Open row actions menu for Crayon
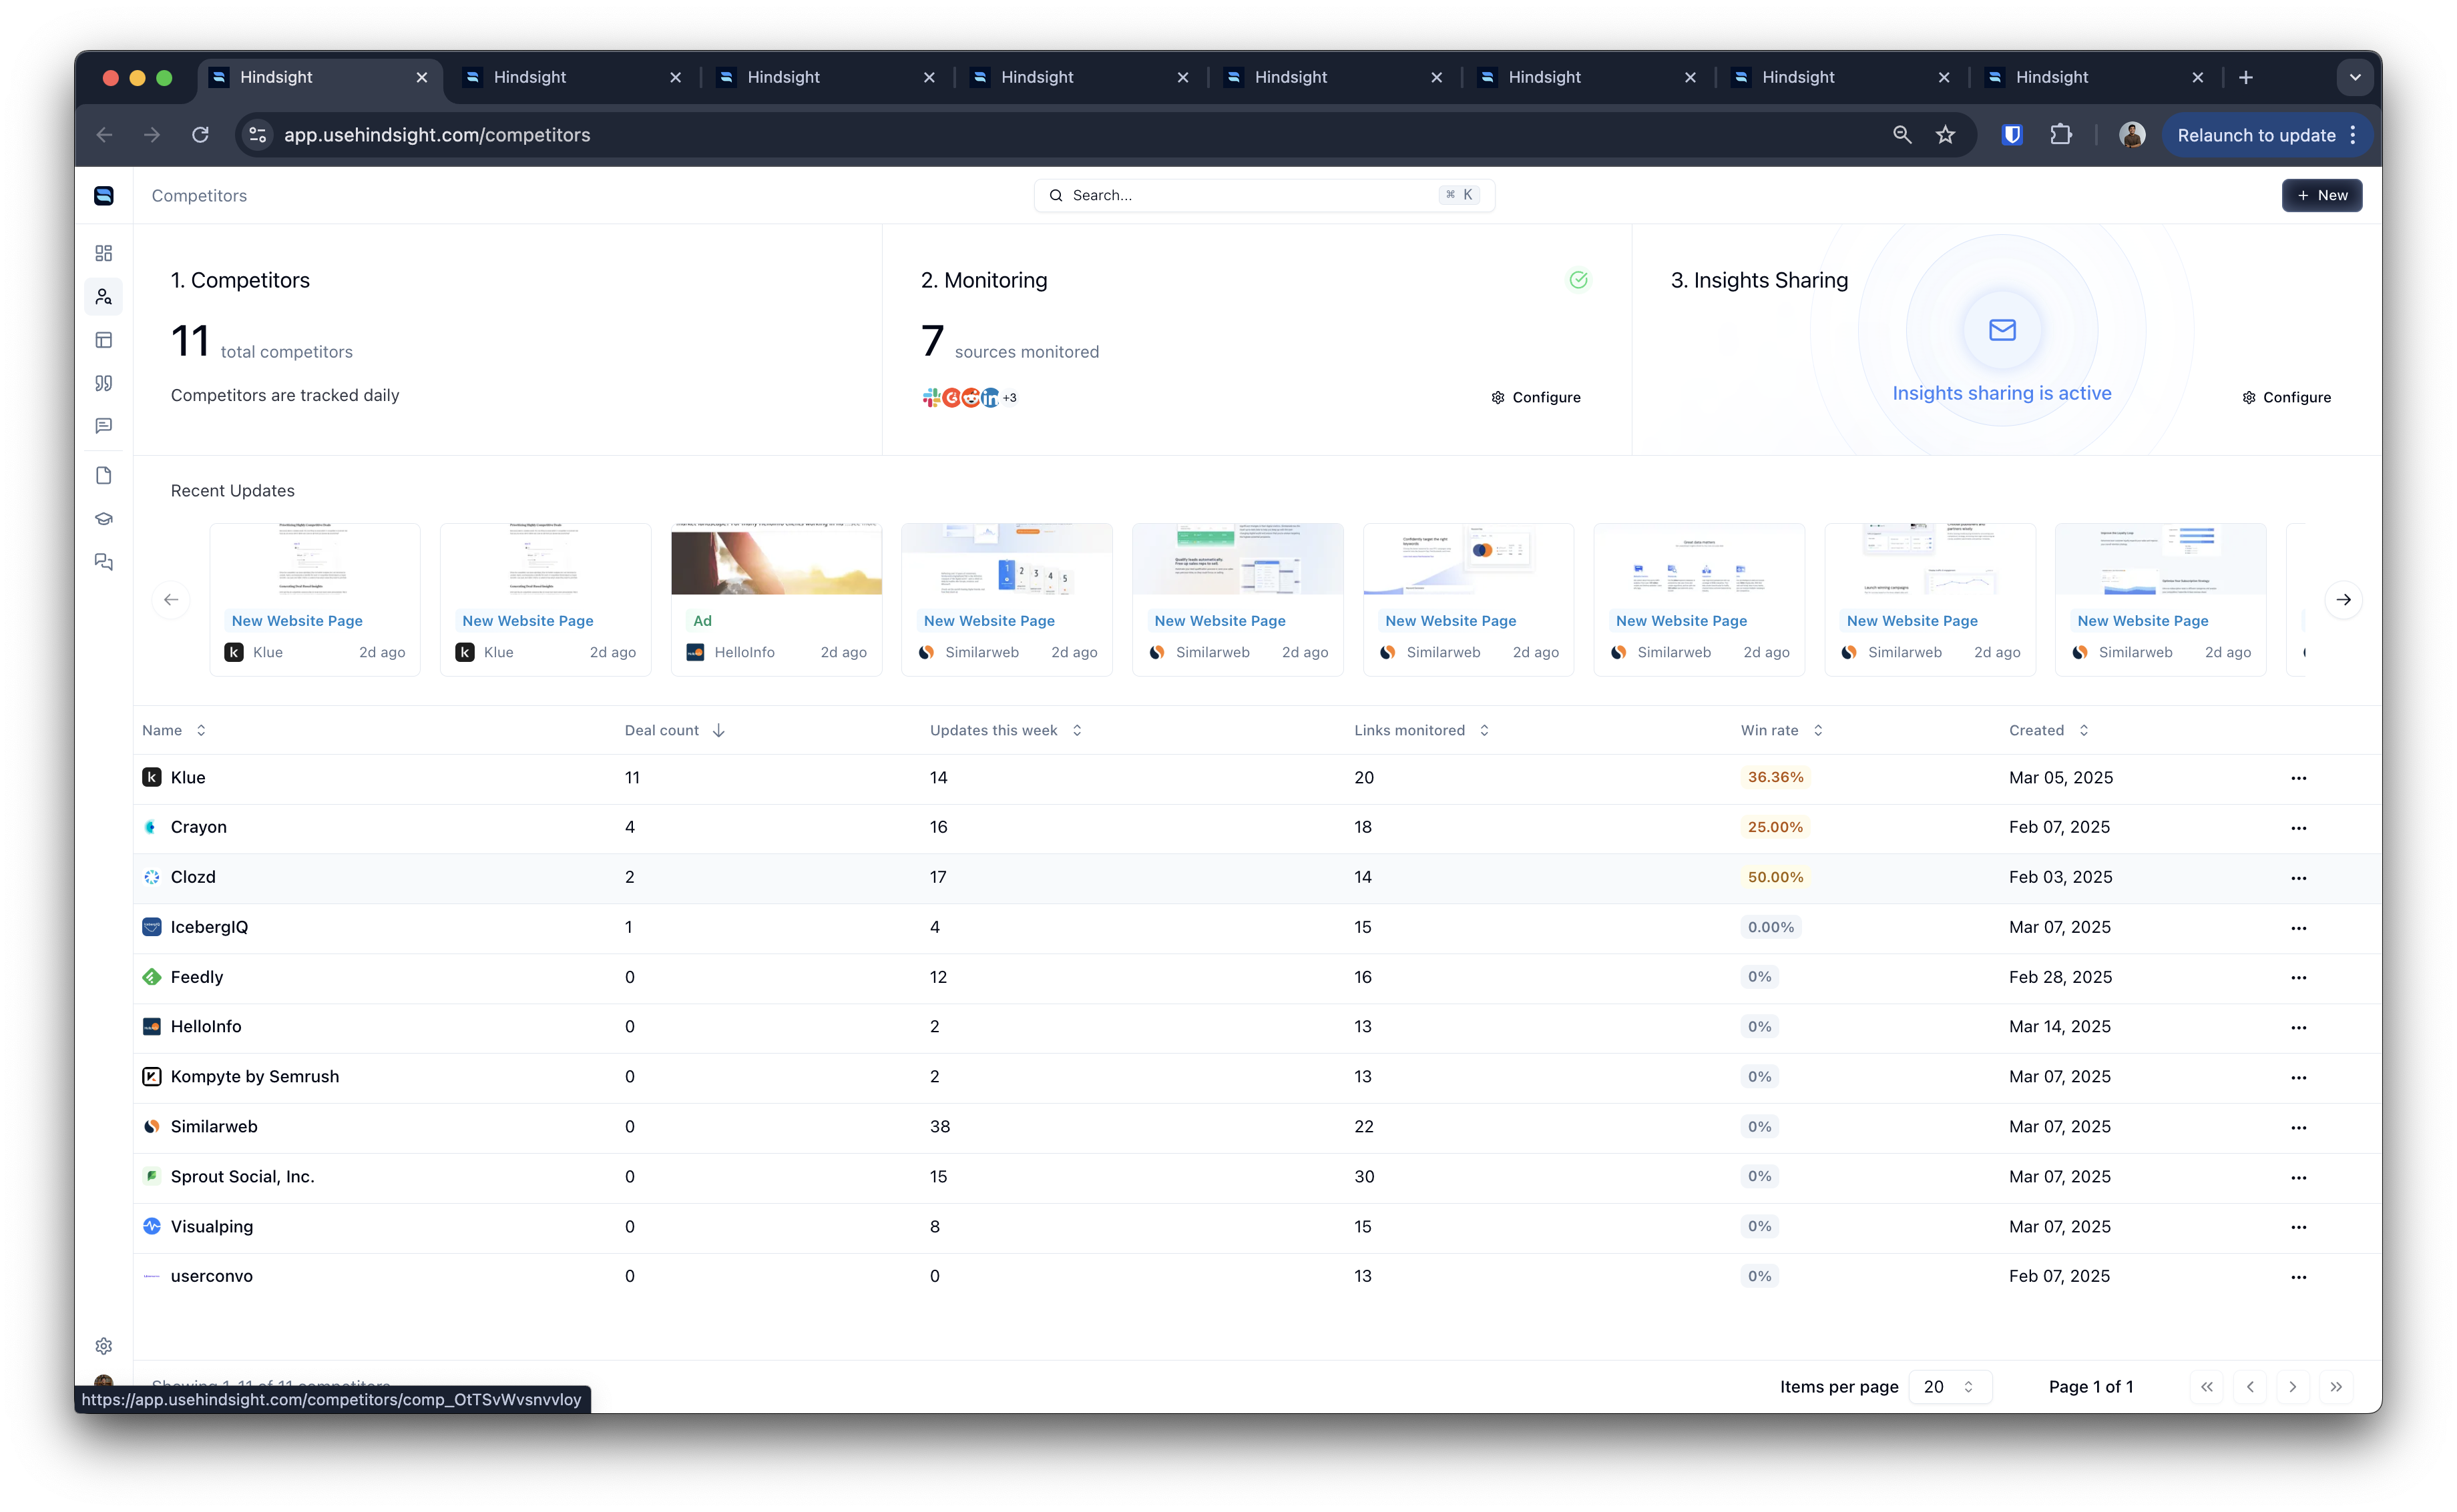Viewport: 2457px width, 1512px height. click(x=2298, y=828)
